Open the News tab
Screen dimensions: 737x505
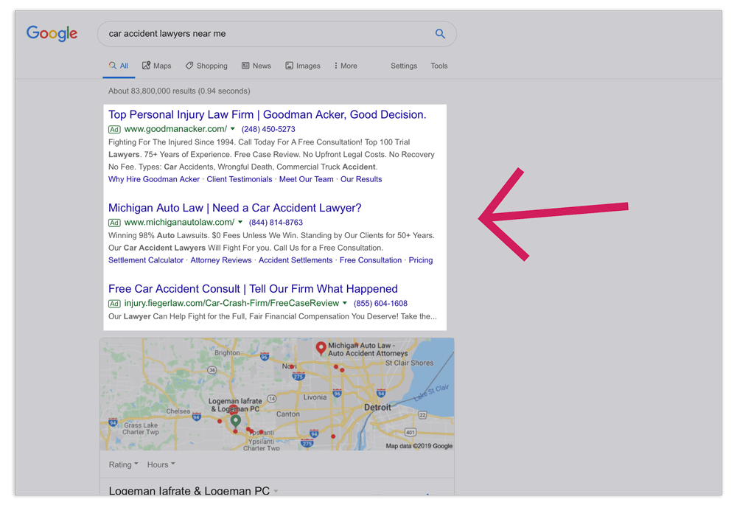tap(256, 66)
